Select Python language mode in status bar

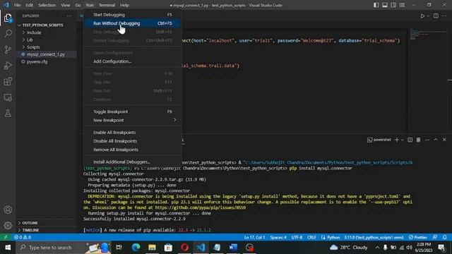click(333, 237)
